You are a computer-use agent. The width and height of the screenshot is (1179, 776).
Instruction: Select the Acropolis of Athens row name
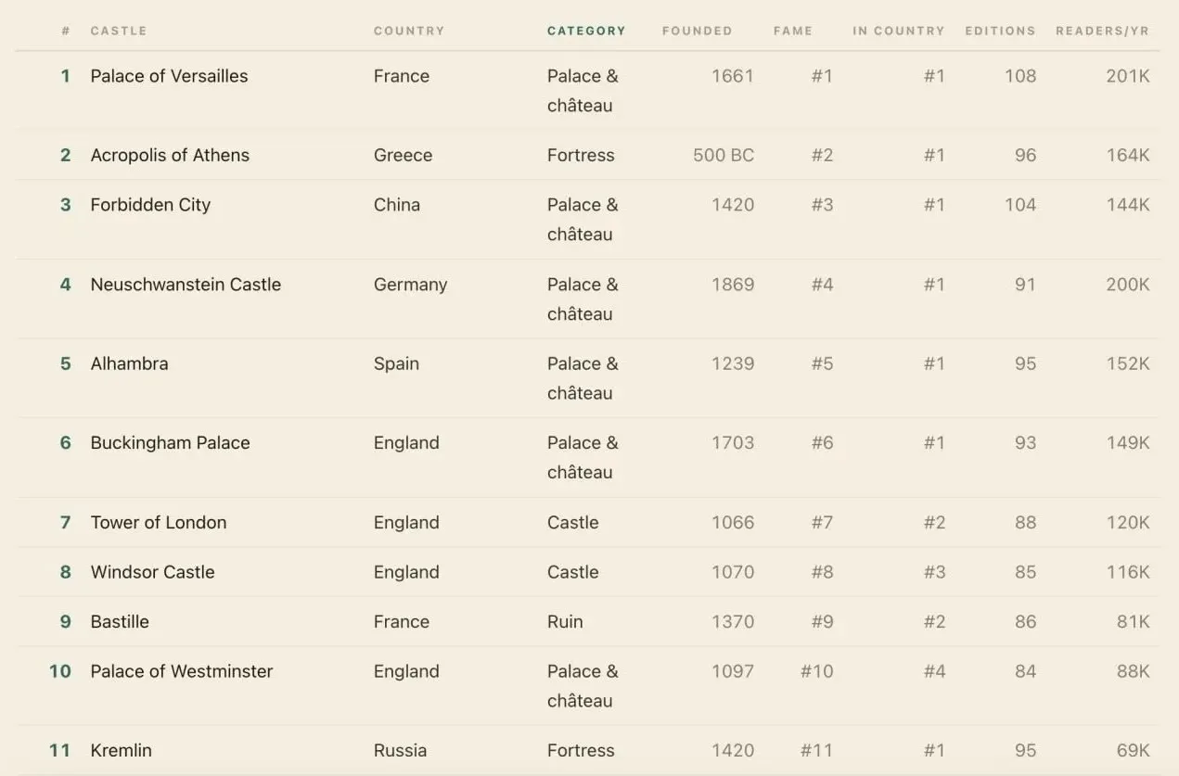[170, 155]
